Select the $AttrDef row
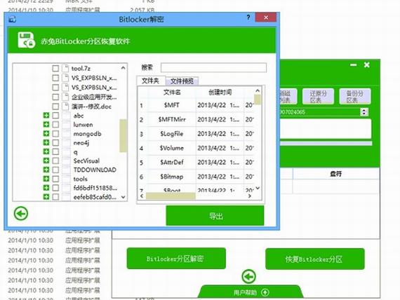 [196, 162]
